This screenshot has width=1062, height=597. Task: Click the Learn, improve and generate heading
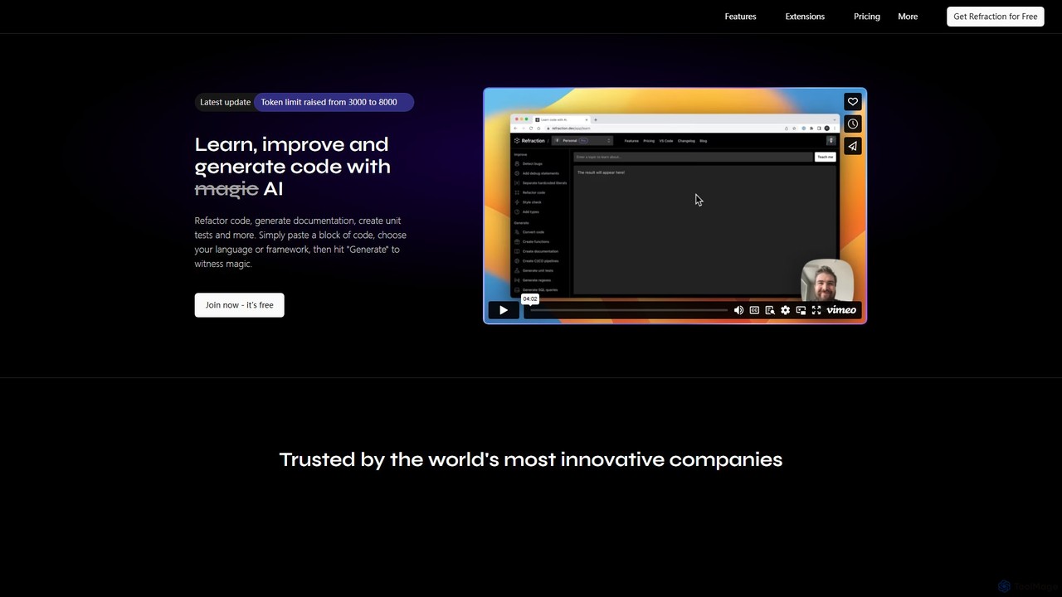pyautogui.click(x=292, y=167)
